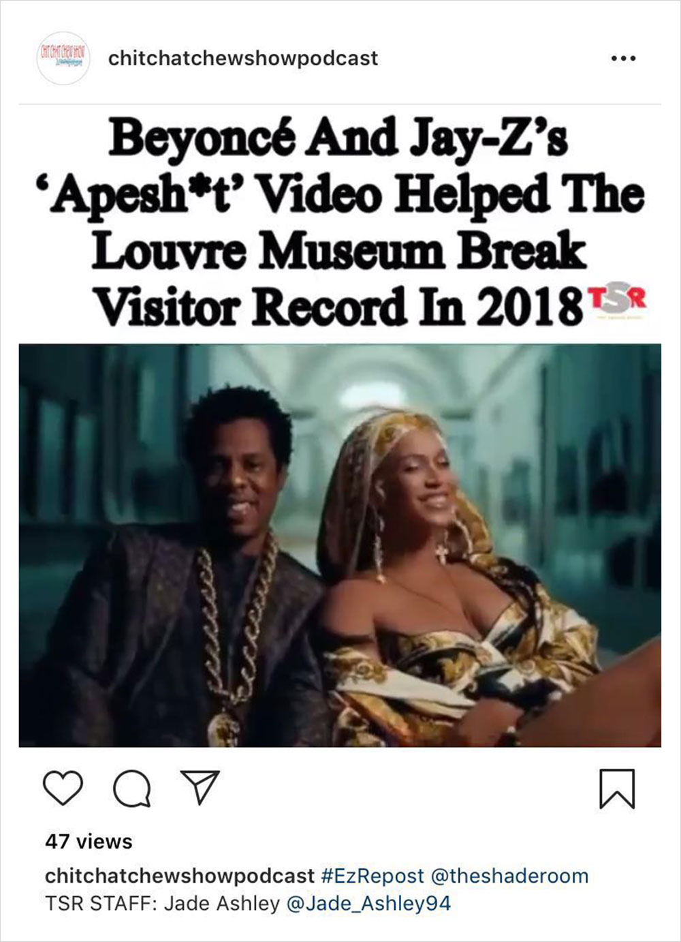Click the headline text about the Louvre Museum

[x=340, y=224]
